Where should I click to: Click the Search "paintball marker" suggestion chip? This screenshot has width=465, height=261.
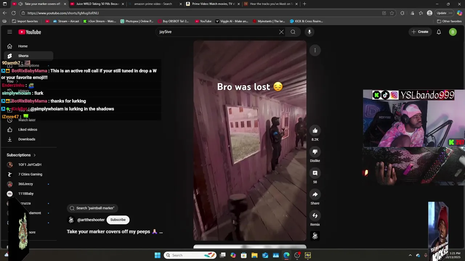(x=92, y=208)
